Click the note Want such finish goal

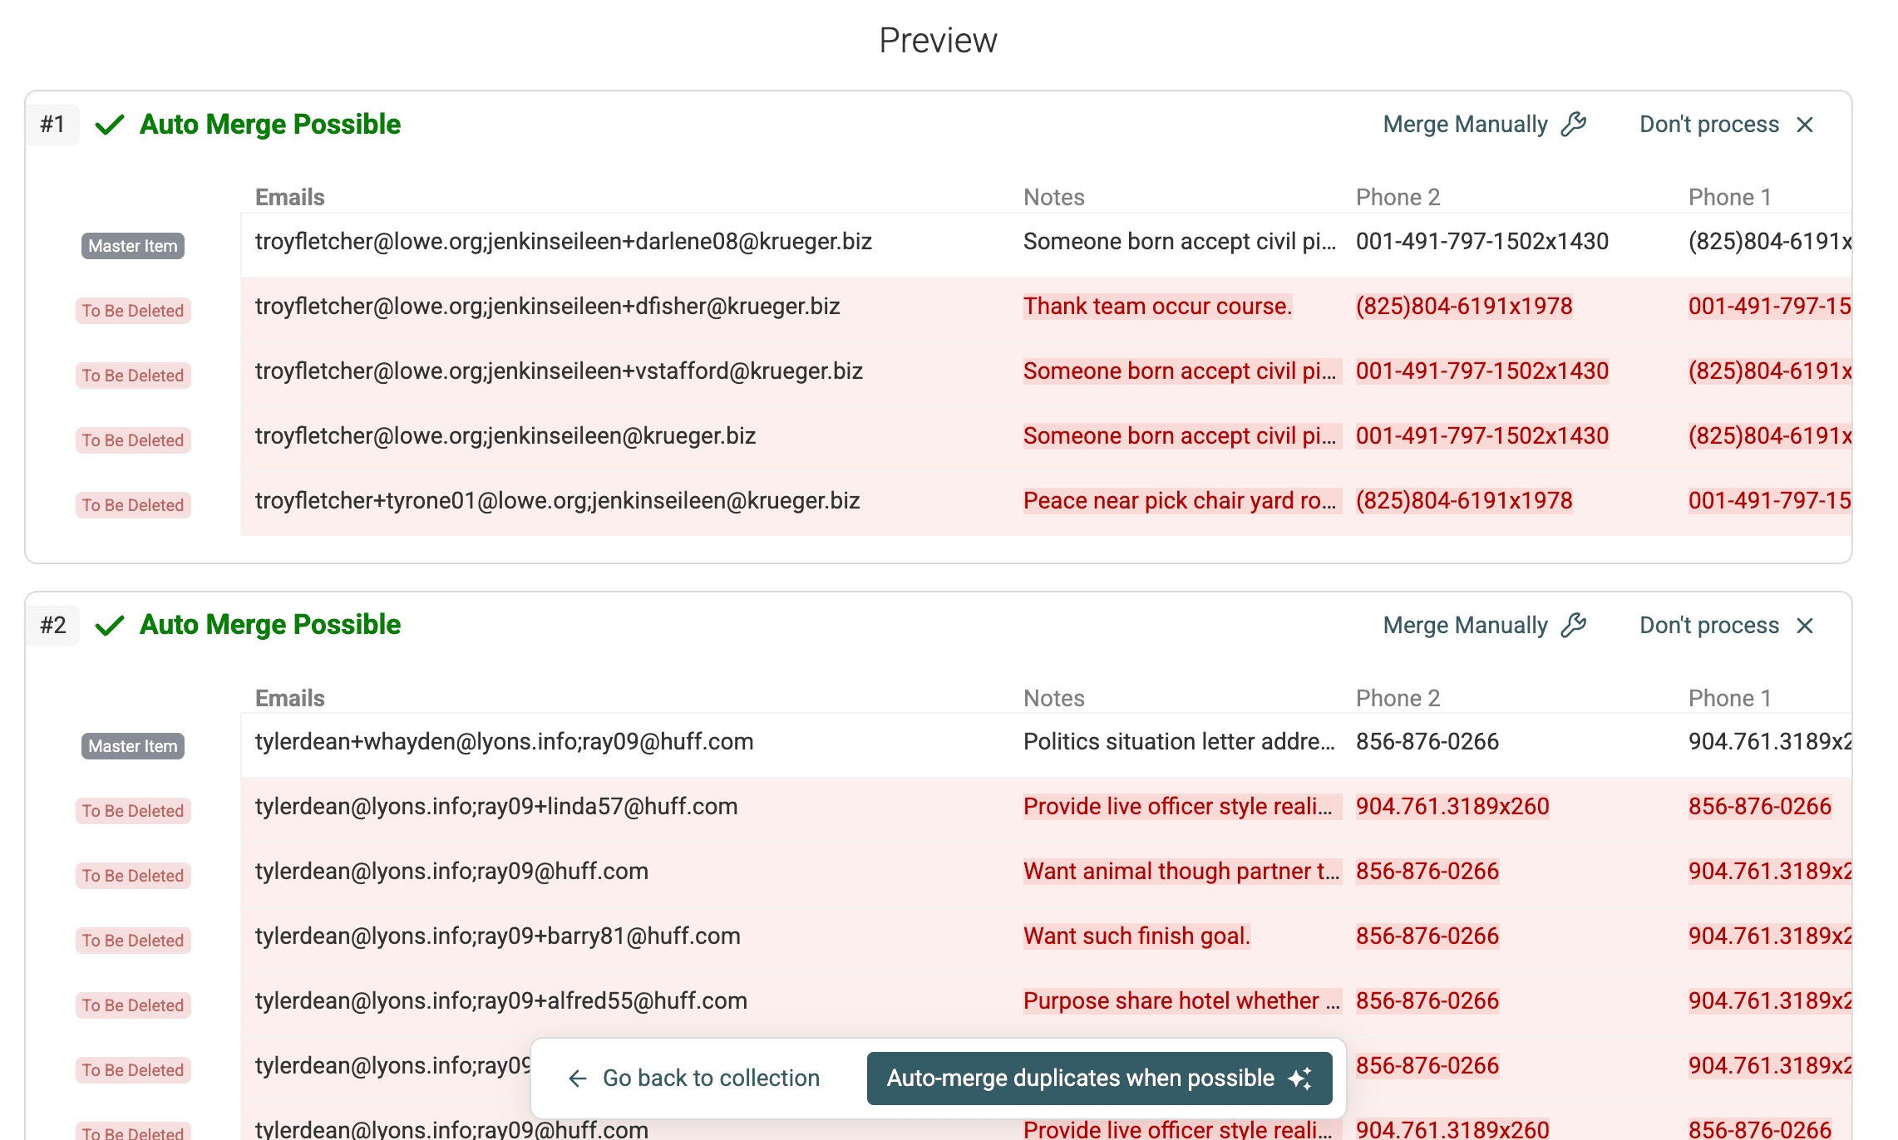pyautogui.click(x=1136, y=936)
